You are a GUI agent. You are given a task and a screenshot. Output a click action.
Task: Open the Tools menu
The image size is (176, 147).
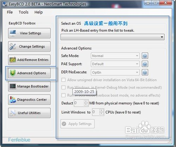click(x=24, y=12)
